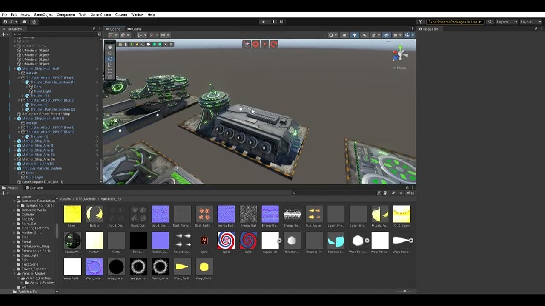Open the Game Creator menu
Image resolution: width=545 pixels, height=306 pixels.
101,14
